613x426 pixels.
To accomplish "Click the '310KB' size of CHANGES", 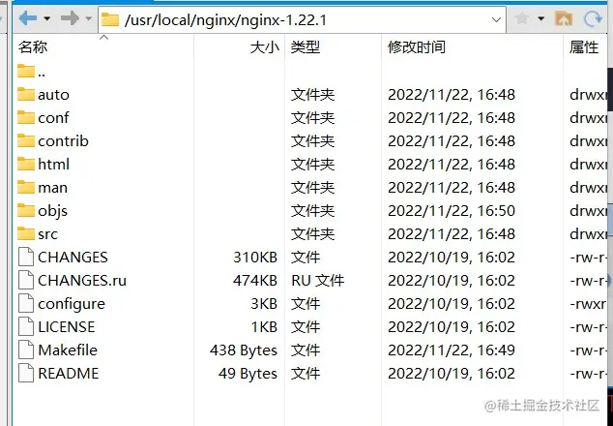I will (255, 258).
